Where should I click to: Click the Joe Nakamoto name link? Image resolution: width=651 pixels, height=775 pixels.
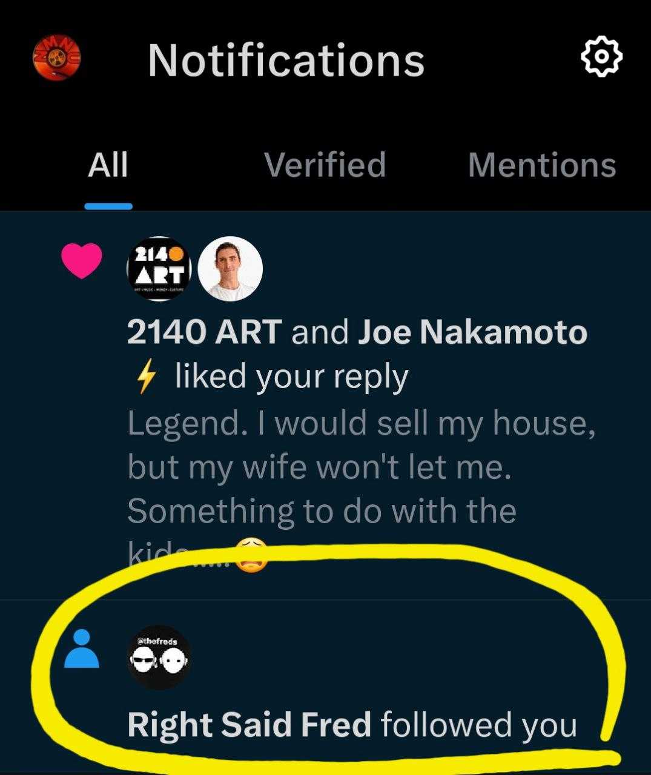472,332
